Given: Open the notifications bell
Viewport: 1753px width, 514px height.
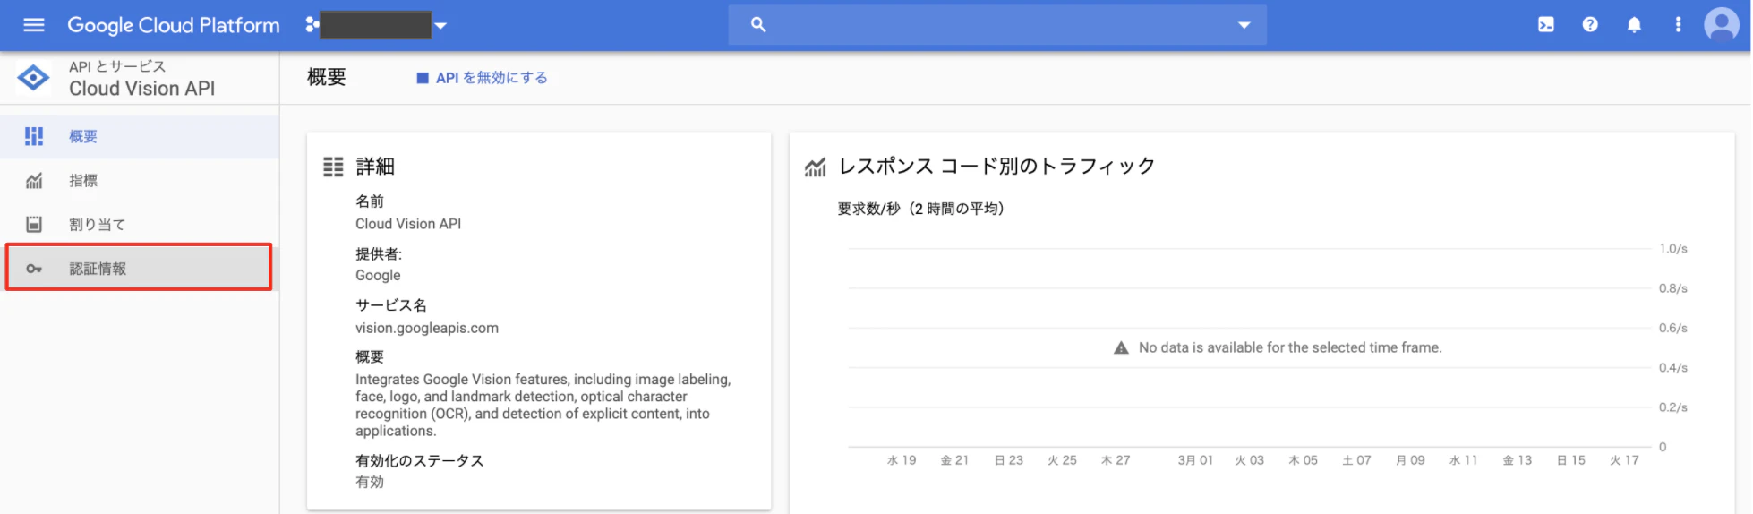Looking at the screenshot, I should 1634,25.
